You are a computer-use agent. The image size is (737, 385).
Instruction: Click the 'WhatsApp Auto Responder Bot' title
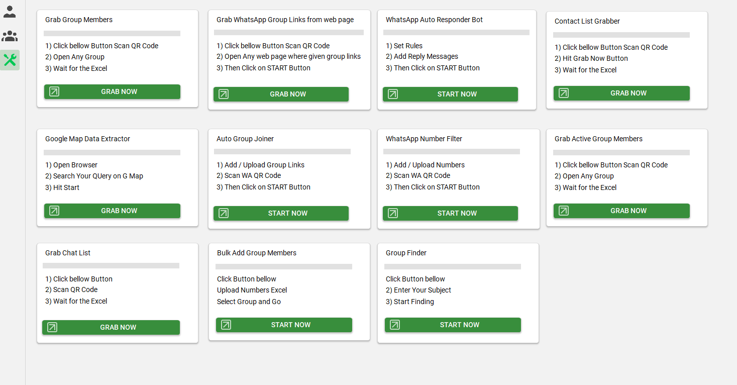[434, 20]
